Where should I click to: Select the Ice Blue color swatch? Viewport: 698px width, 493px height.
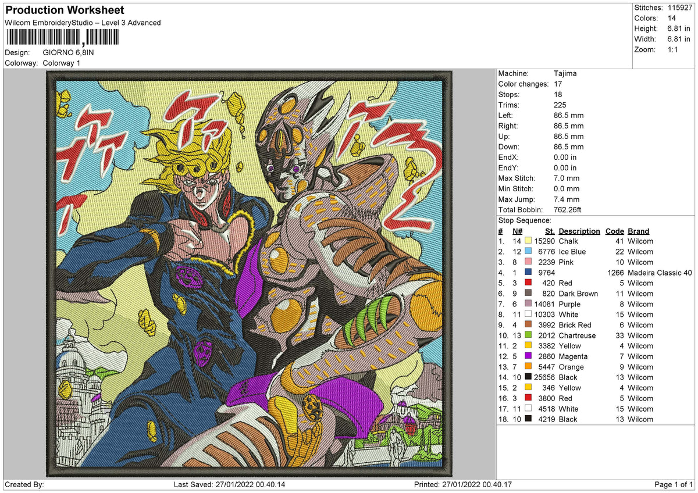tap(528, 252)
